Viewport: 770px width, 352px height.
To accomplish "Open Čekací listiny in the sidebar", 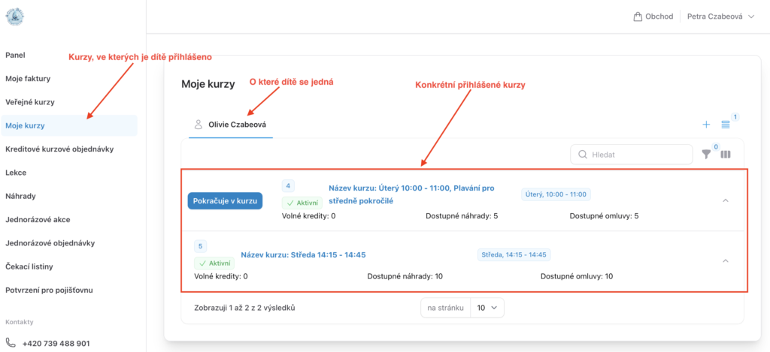I will 29,266.
